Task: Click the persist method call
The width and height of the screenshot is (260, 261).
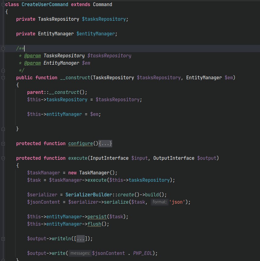Action: click(97, 217)
